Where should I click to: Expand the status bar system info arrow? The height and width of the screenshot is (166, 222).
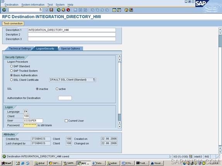click(x=170, y=156)
